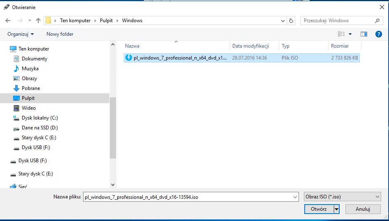Confirm with the Otwórz button
The image size is (389, 221).
(319, 209)
